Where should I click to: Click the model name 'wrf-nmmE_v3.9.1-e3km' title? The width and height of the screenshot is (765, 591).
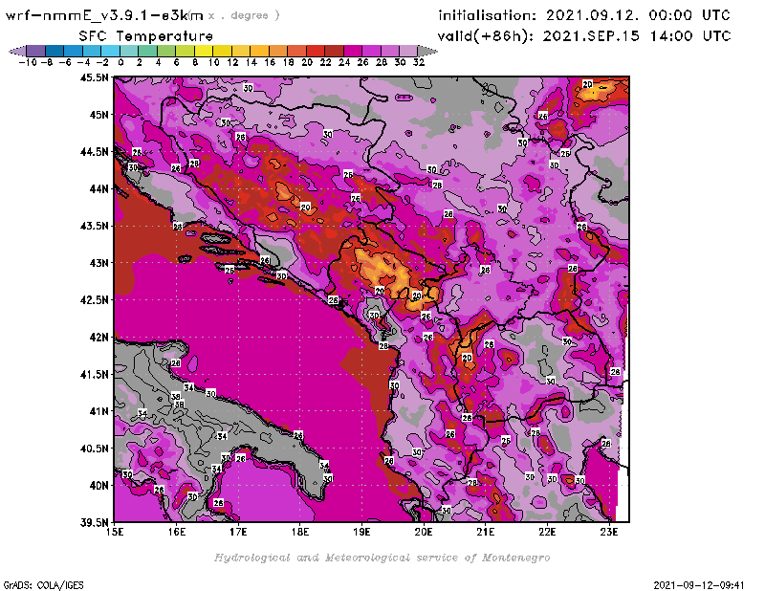[104, 15]
